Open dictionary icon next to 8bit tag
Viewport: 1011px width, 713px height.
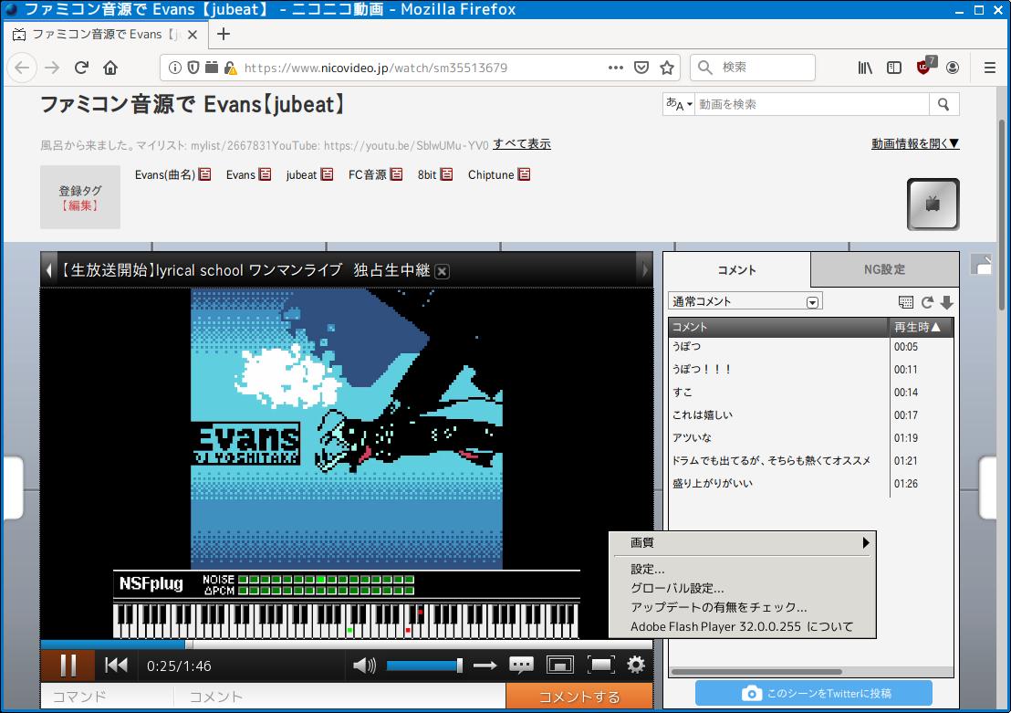446,174
